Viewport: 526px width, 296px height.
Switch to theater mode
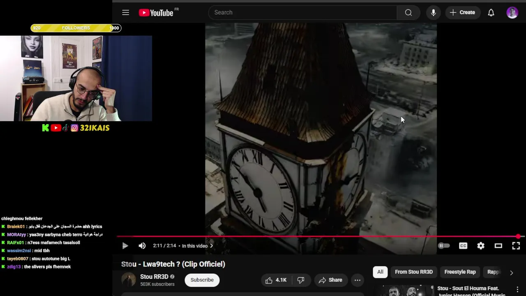point(498,246)
